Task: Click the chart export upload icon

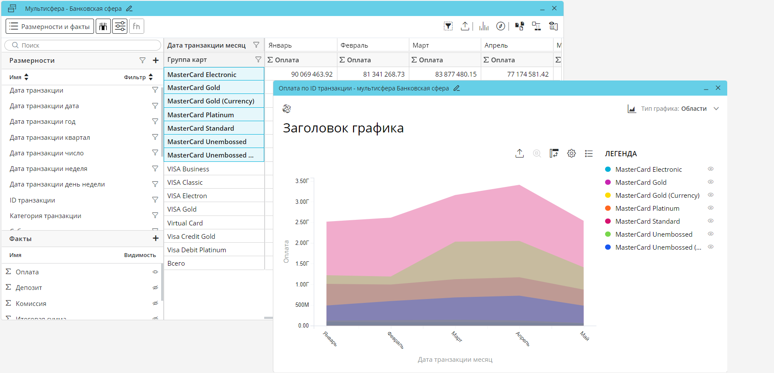Action: (519, 153)
